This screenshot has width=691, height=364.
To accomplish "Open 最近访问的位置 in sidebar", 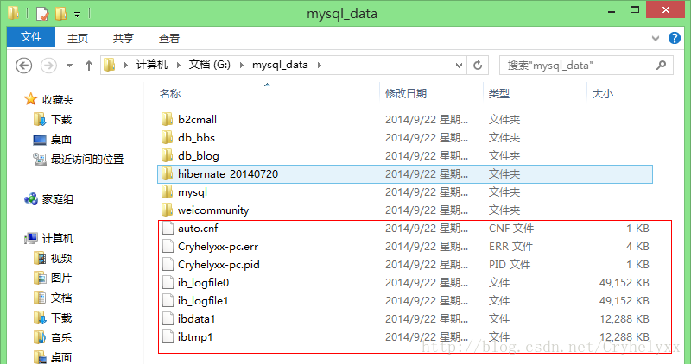I will [79, 159].
